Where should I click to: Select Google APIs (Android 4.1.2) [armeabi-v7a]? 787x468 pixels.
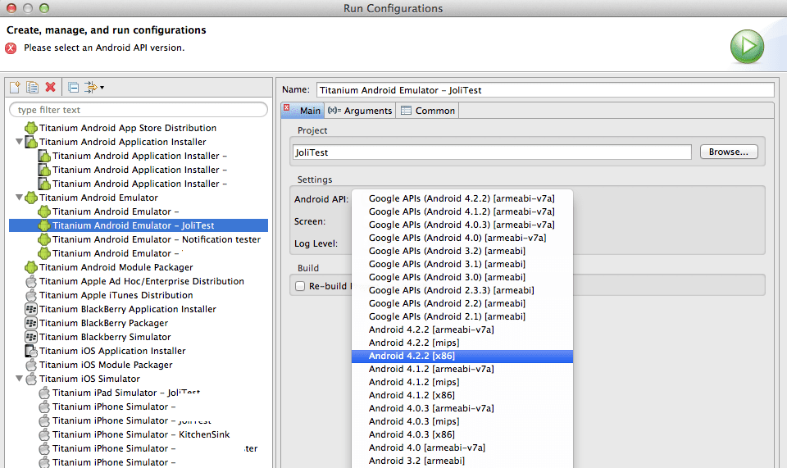[x=462, y=211]
